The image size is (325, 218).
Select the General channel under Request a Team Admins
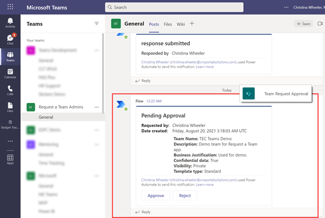pyautogui.click(x=63, y=117)
